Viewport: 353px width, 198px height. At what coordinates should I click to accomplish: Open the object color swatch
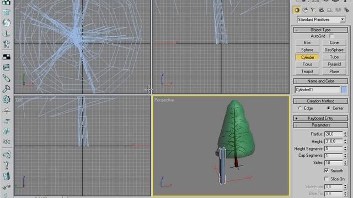pos(344,90)
